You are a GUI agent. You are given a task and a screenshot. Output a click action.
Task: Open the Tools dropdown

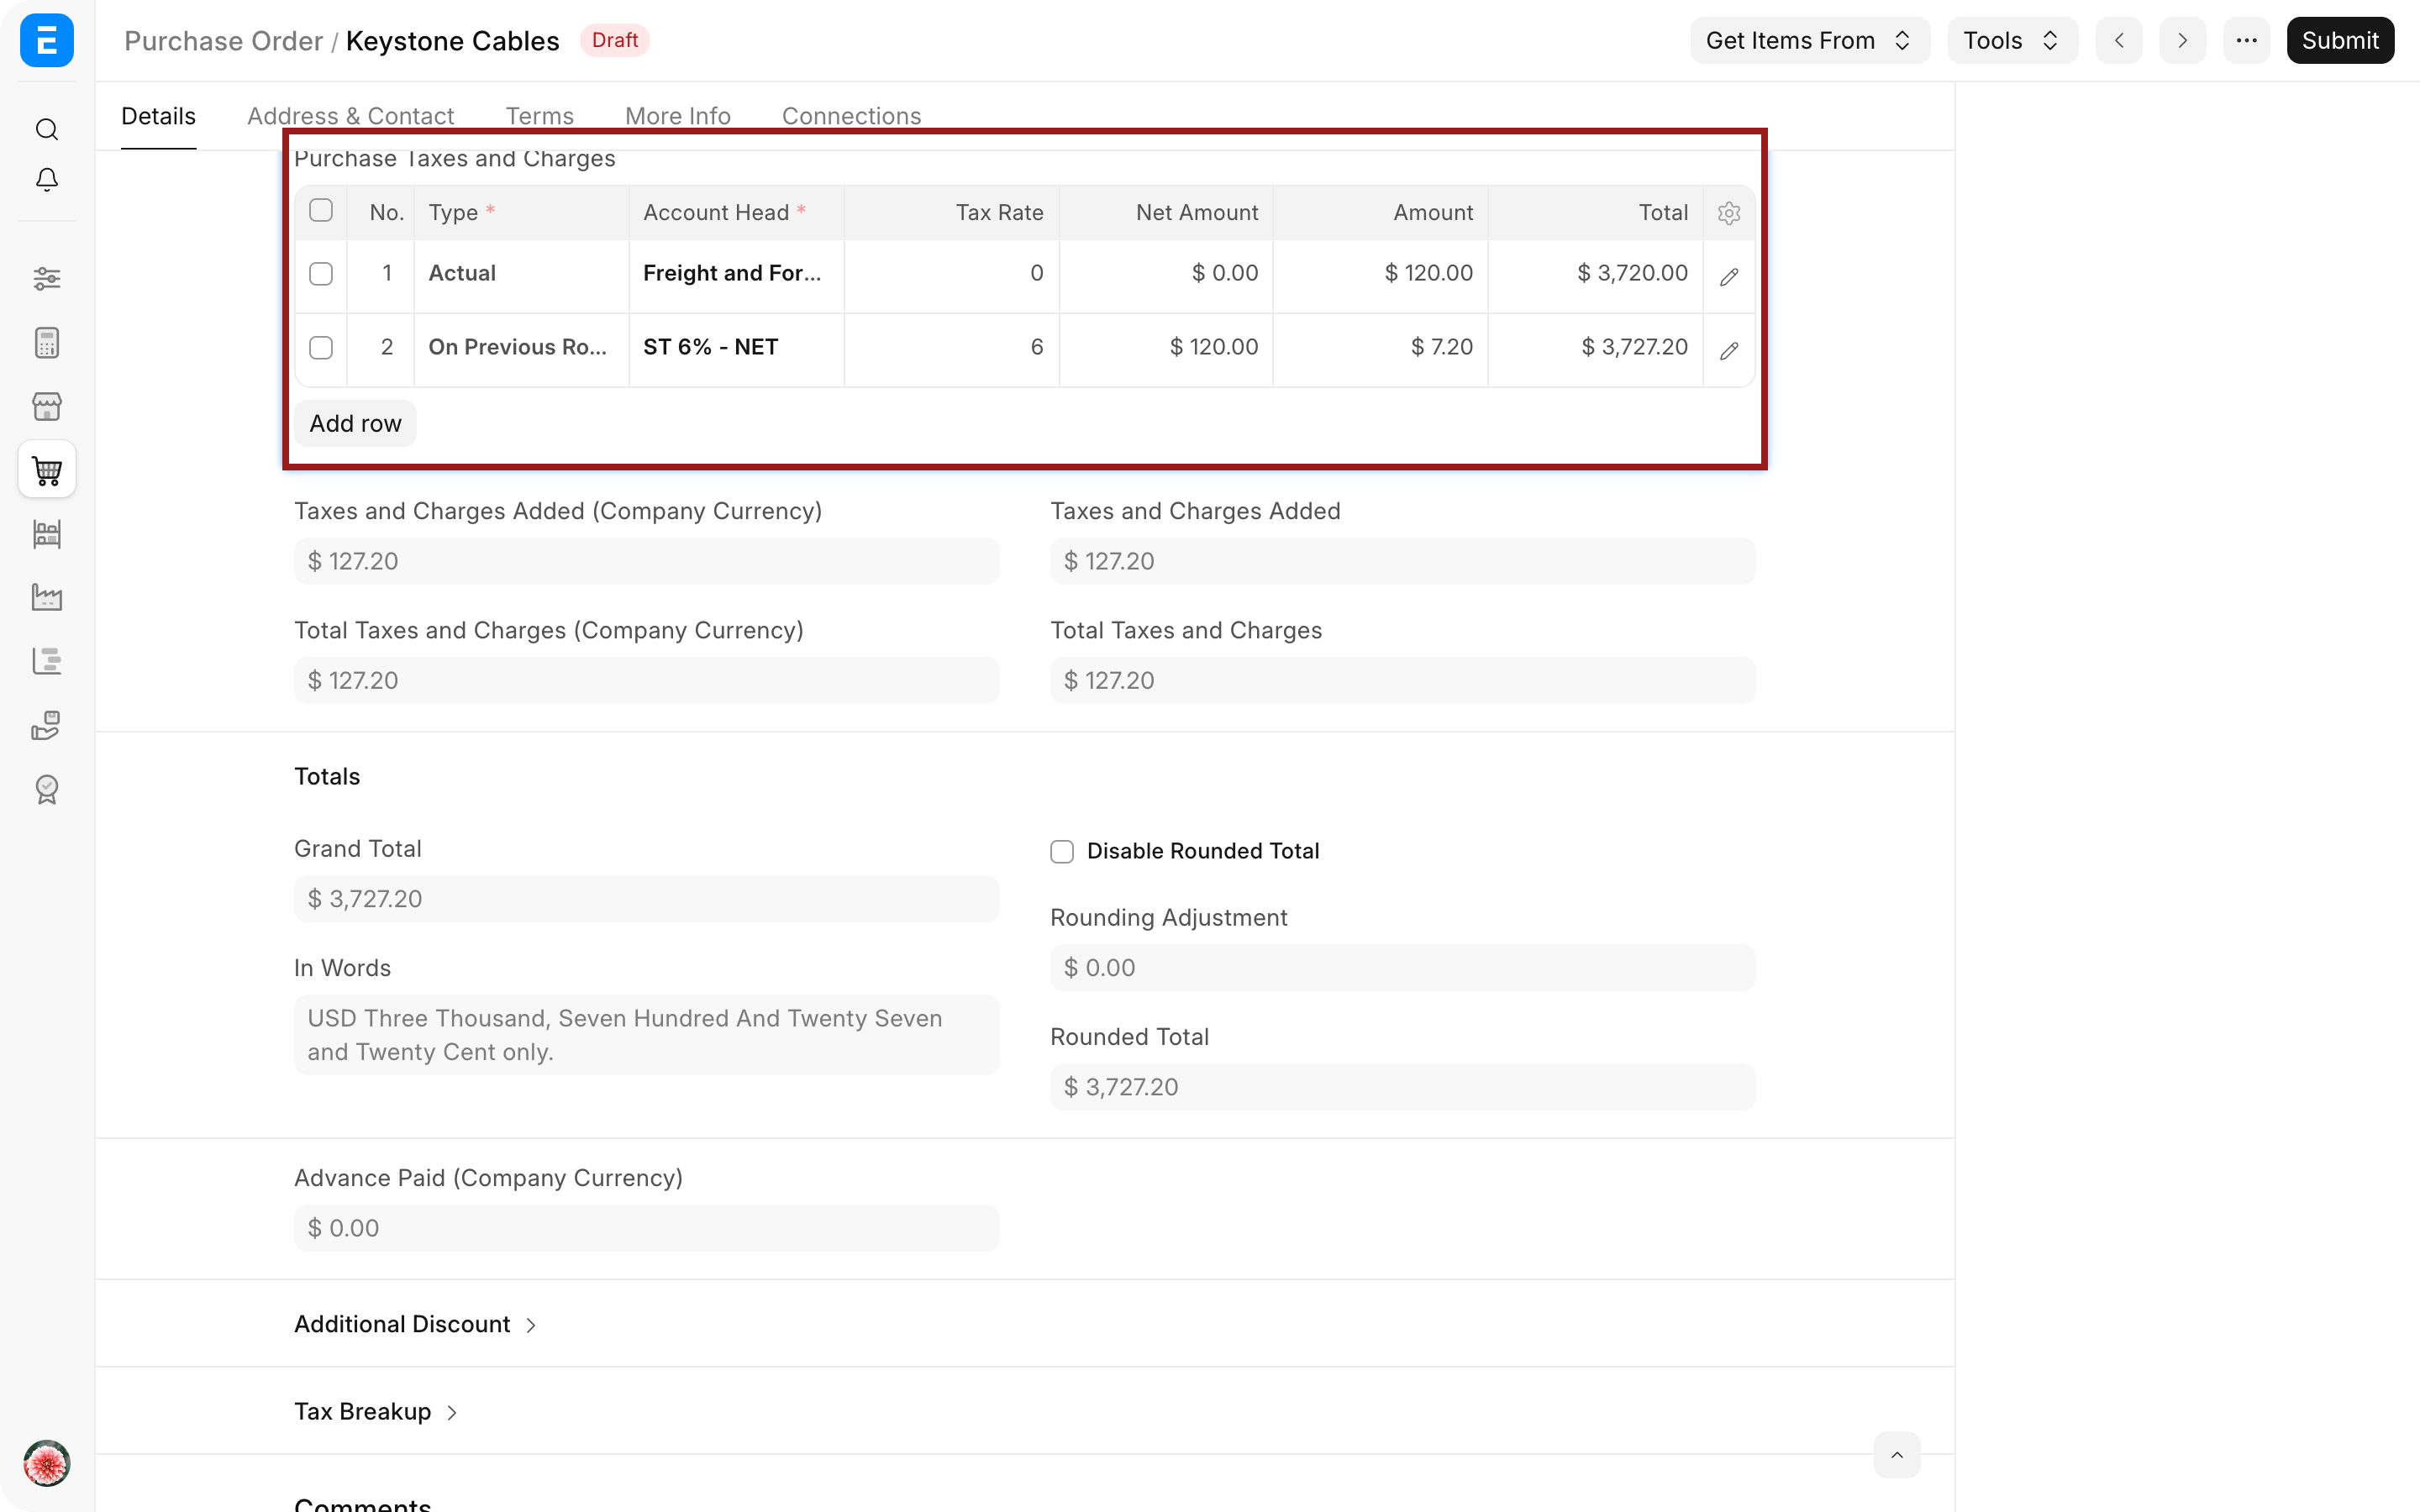coord(2012,40)
